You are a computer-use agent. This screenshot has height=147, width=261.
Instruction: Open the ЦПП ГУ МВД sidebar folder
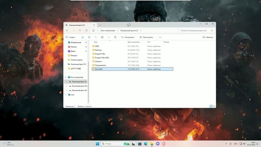click(76, 69)
